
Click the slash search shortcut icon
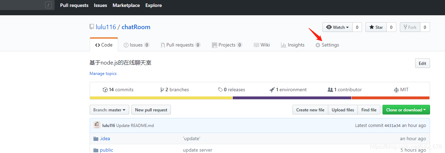click(49, 5)
